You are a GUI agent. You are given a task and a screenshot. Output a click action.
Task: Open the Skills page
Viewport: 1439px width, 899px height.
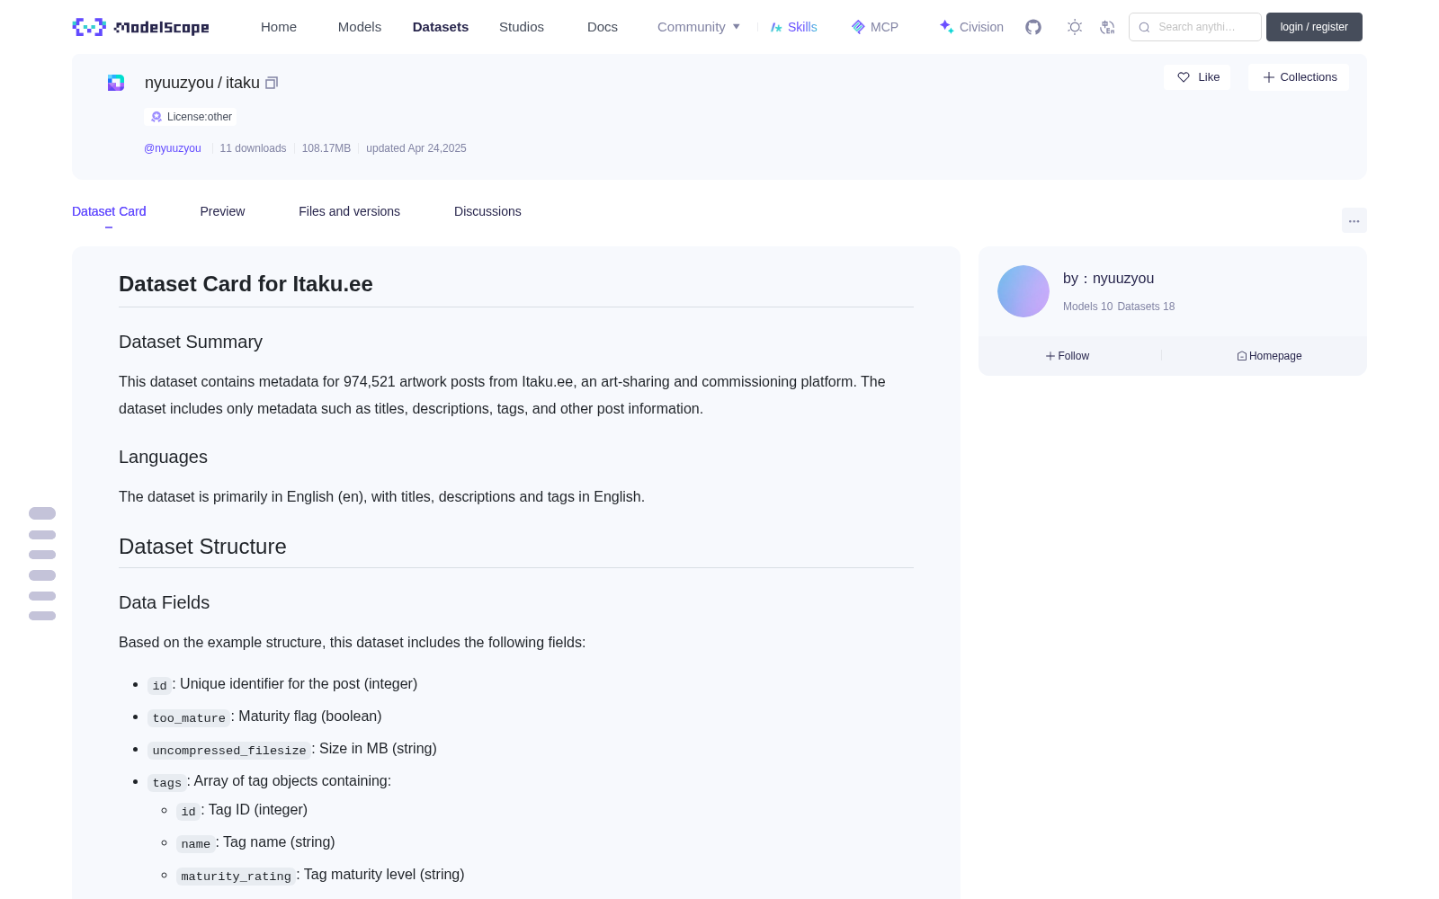[x=794, y=27]
